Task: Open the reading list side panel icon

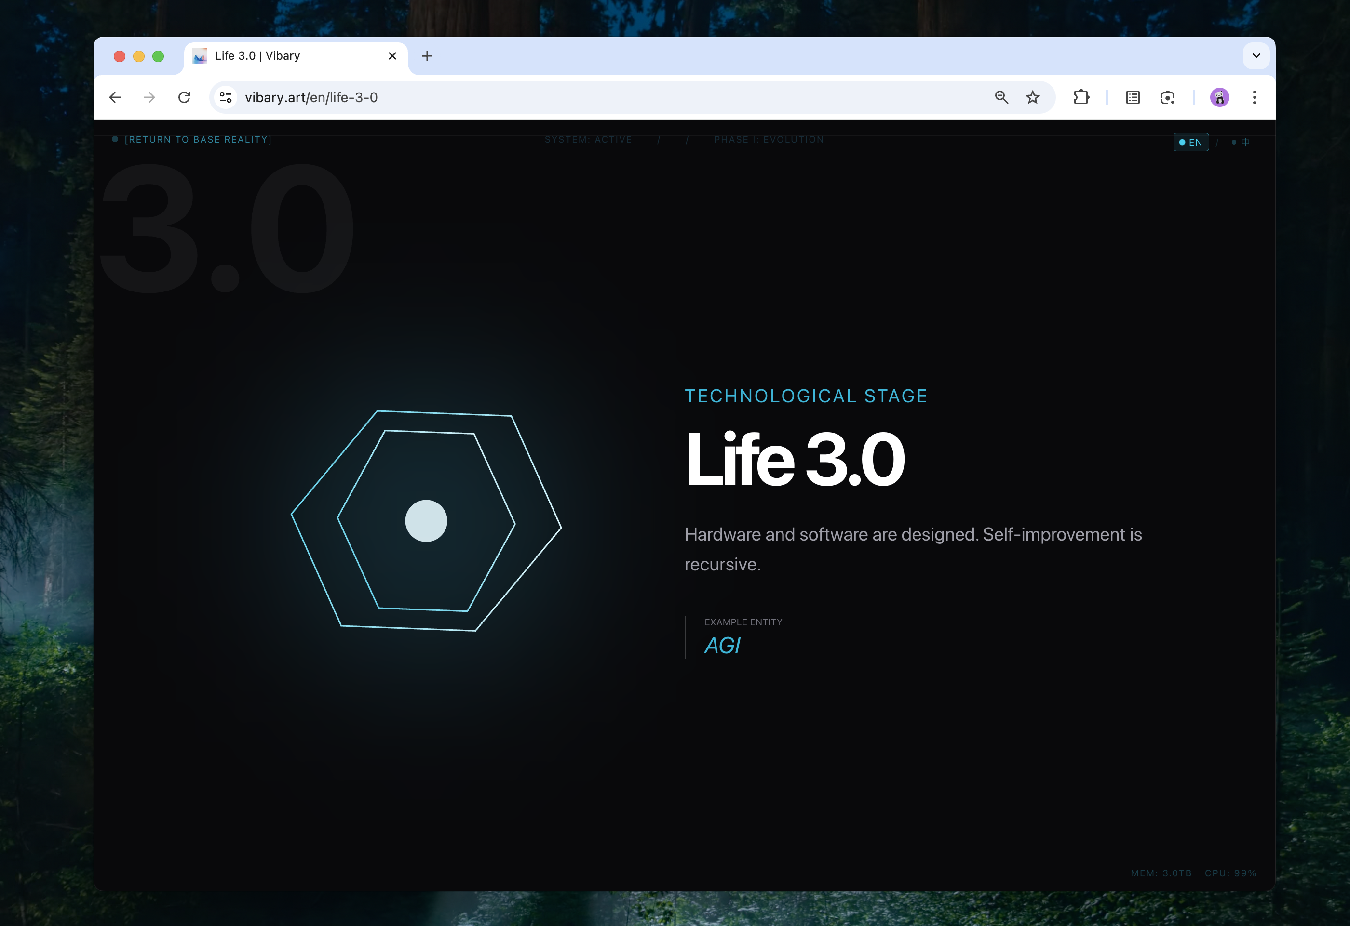Action: point(1133,97)
